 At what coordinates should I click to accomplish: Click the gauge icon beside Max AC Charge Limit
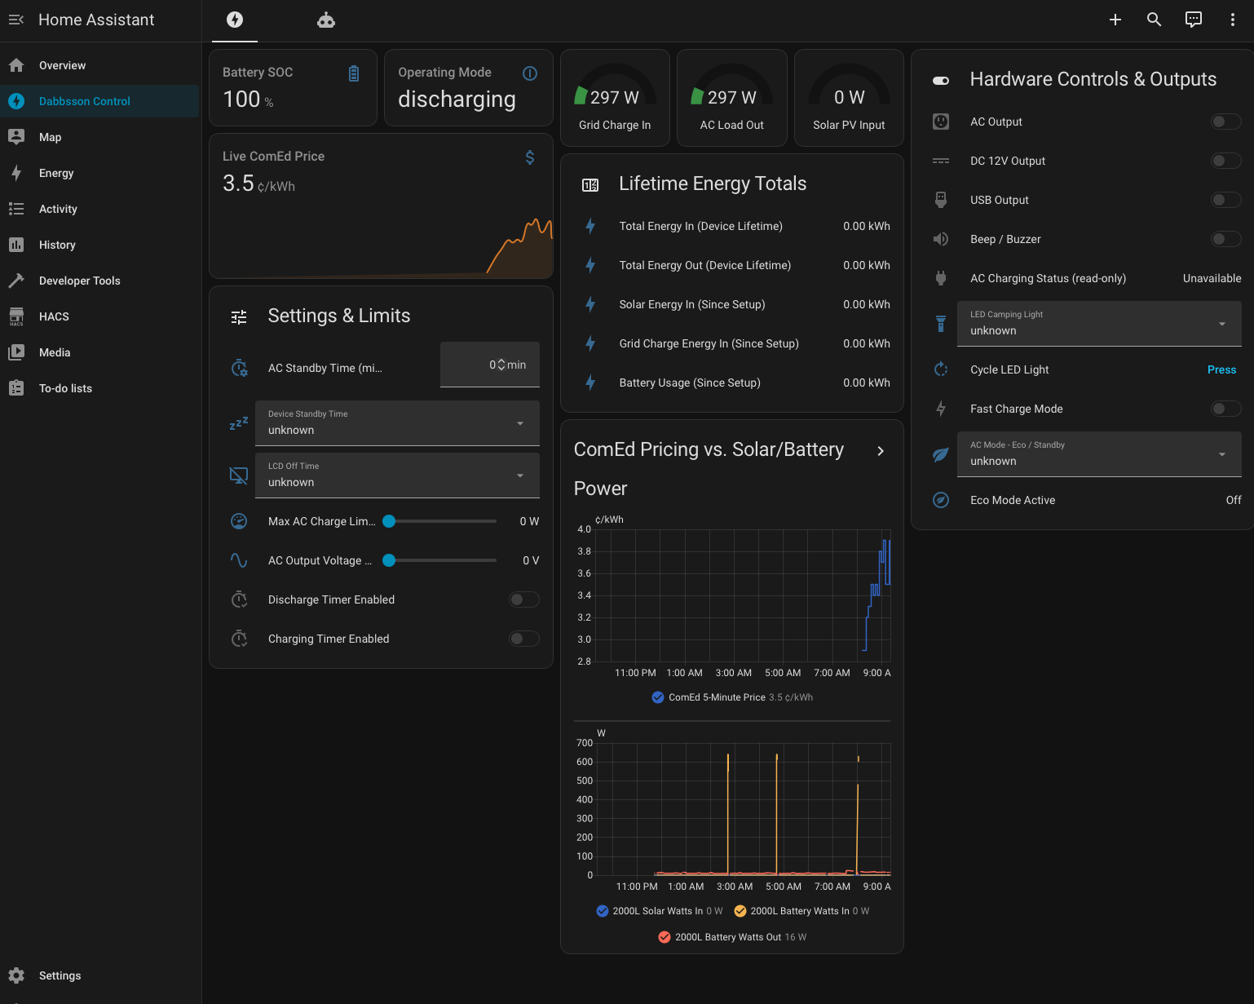pos(239,521)
